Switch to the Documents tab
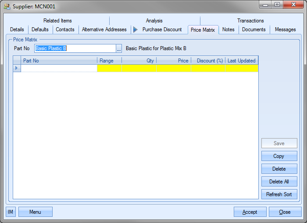Screen dimensions: 307x223 pos(253,29)
